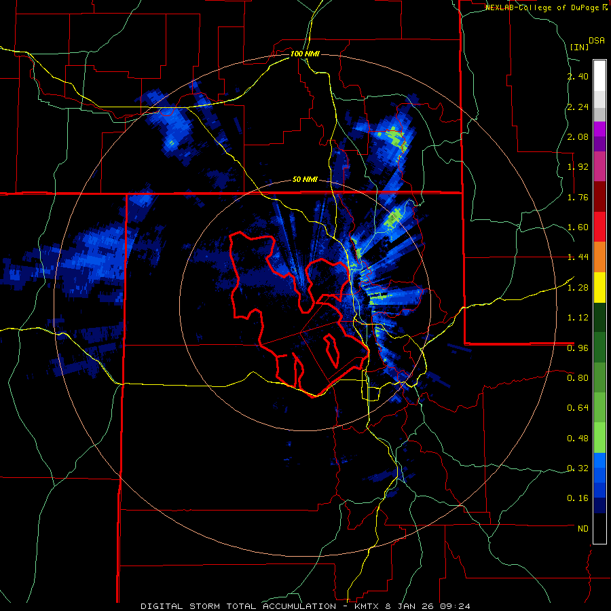Click the 'DSA' product label
Image resolution: width=611 pixels, height=611 pixels.
point(597,41)
